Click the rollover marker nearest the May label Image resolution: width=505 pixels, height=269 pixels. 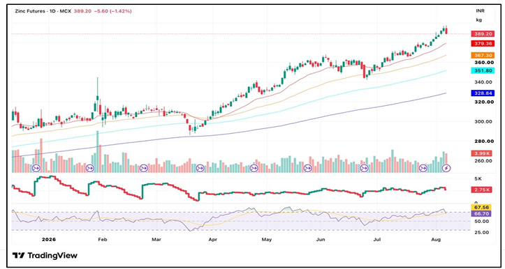pyautogui.click(x=254, y=168)
